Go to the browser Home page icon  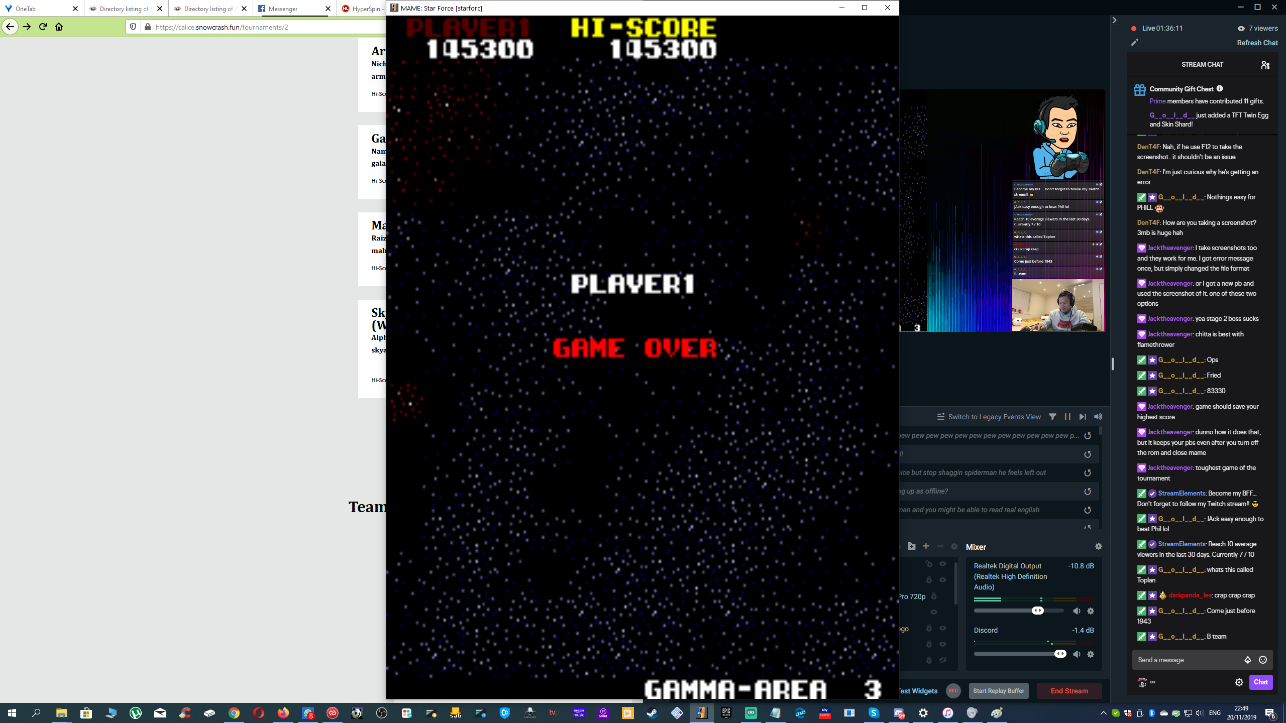click(59, 27)
